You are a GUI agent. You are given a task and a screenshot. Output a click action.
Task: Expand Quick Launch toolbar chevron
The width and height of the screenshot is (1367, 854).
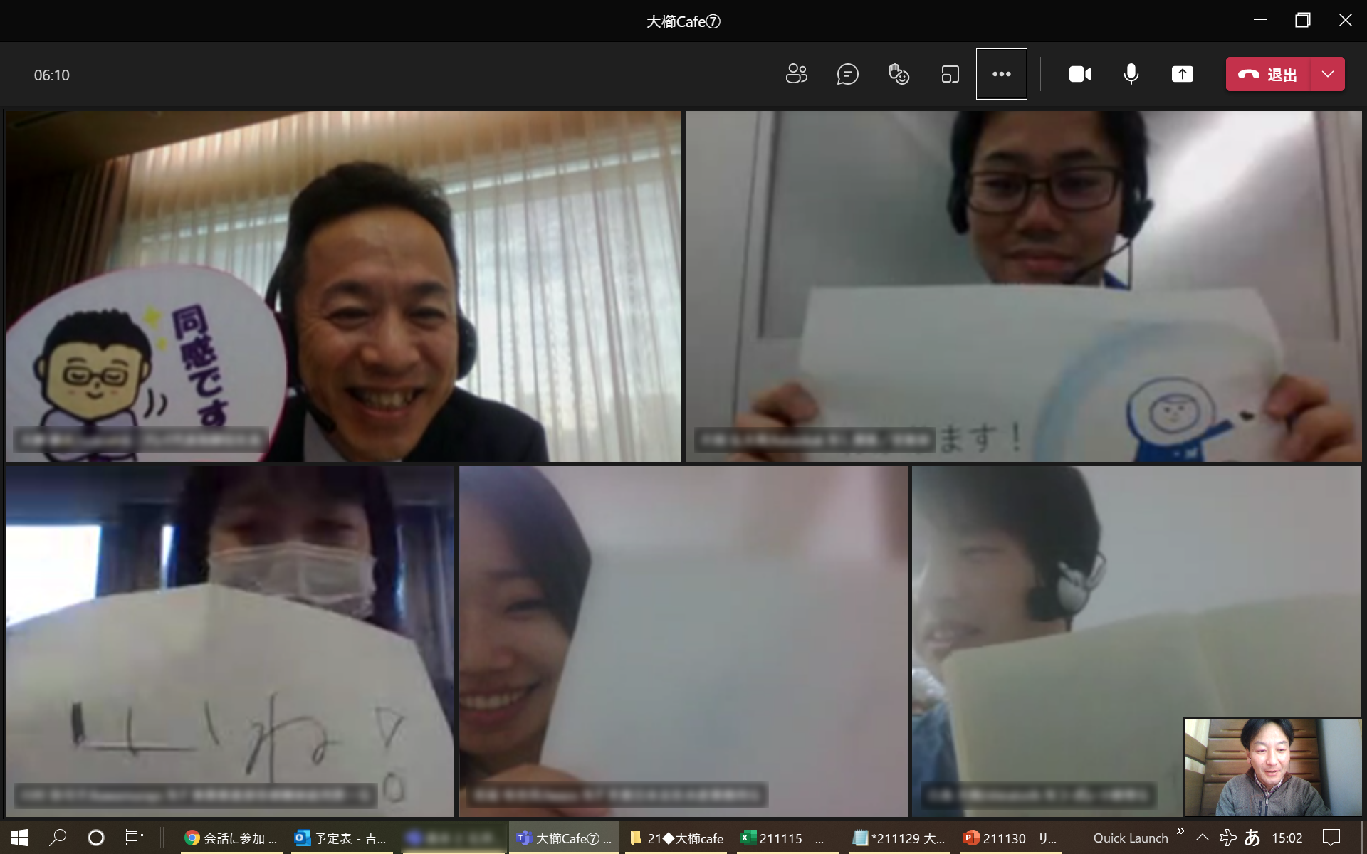1180,831
